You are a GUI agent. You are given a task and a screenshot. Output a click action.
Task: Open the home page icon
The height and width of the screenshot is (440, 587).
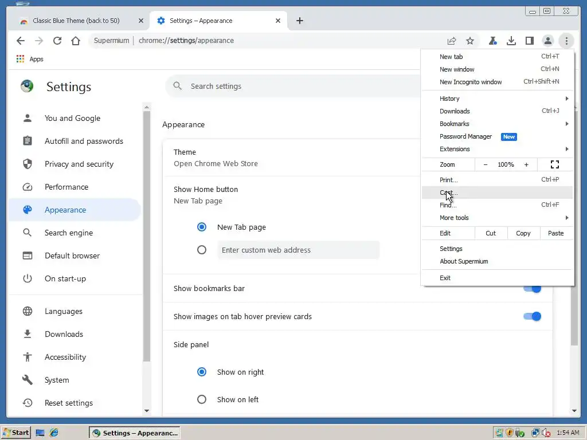pos(76,41)
